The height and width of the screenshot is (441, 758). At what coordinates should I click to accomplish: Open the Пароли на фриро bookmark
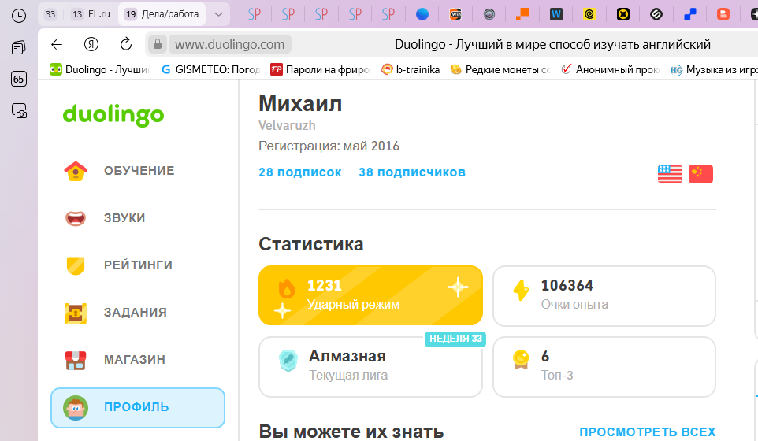[320, 69]
